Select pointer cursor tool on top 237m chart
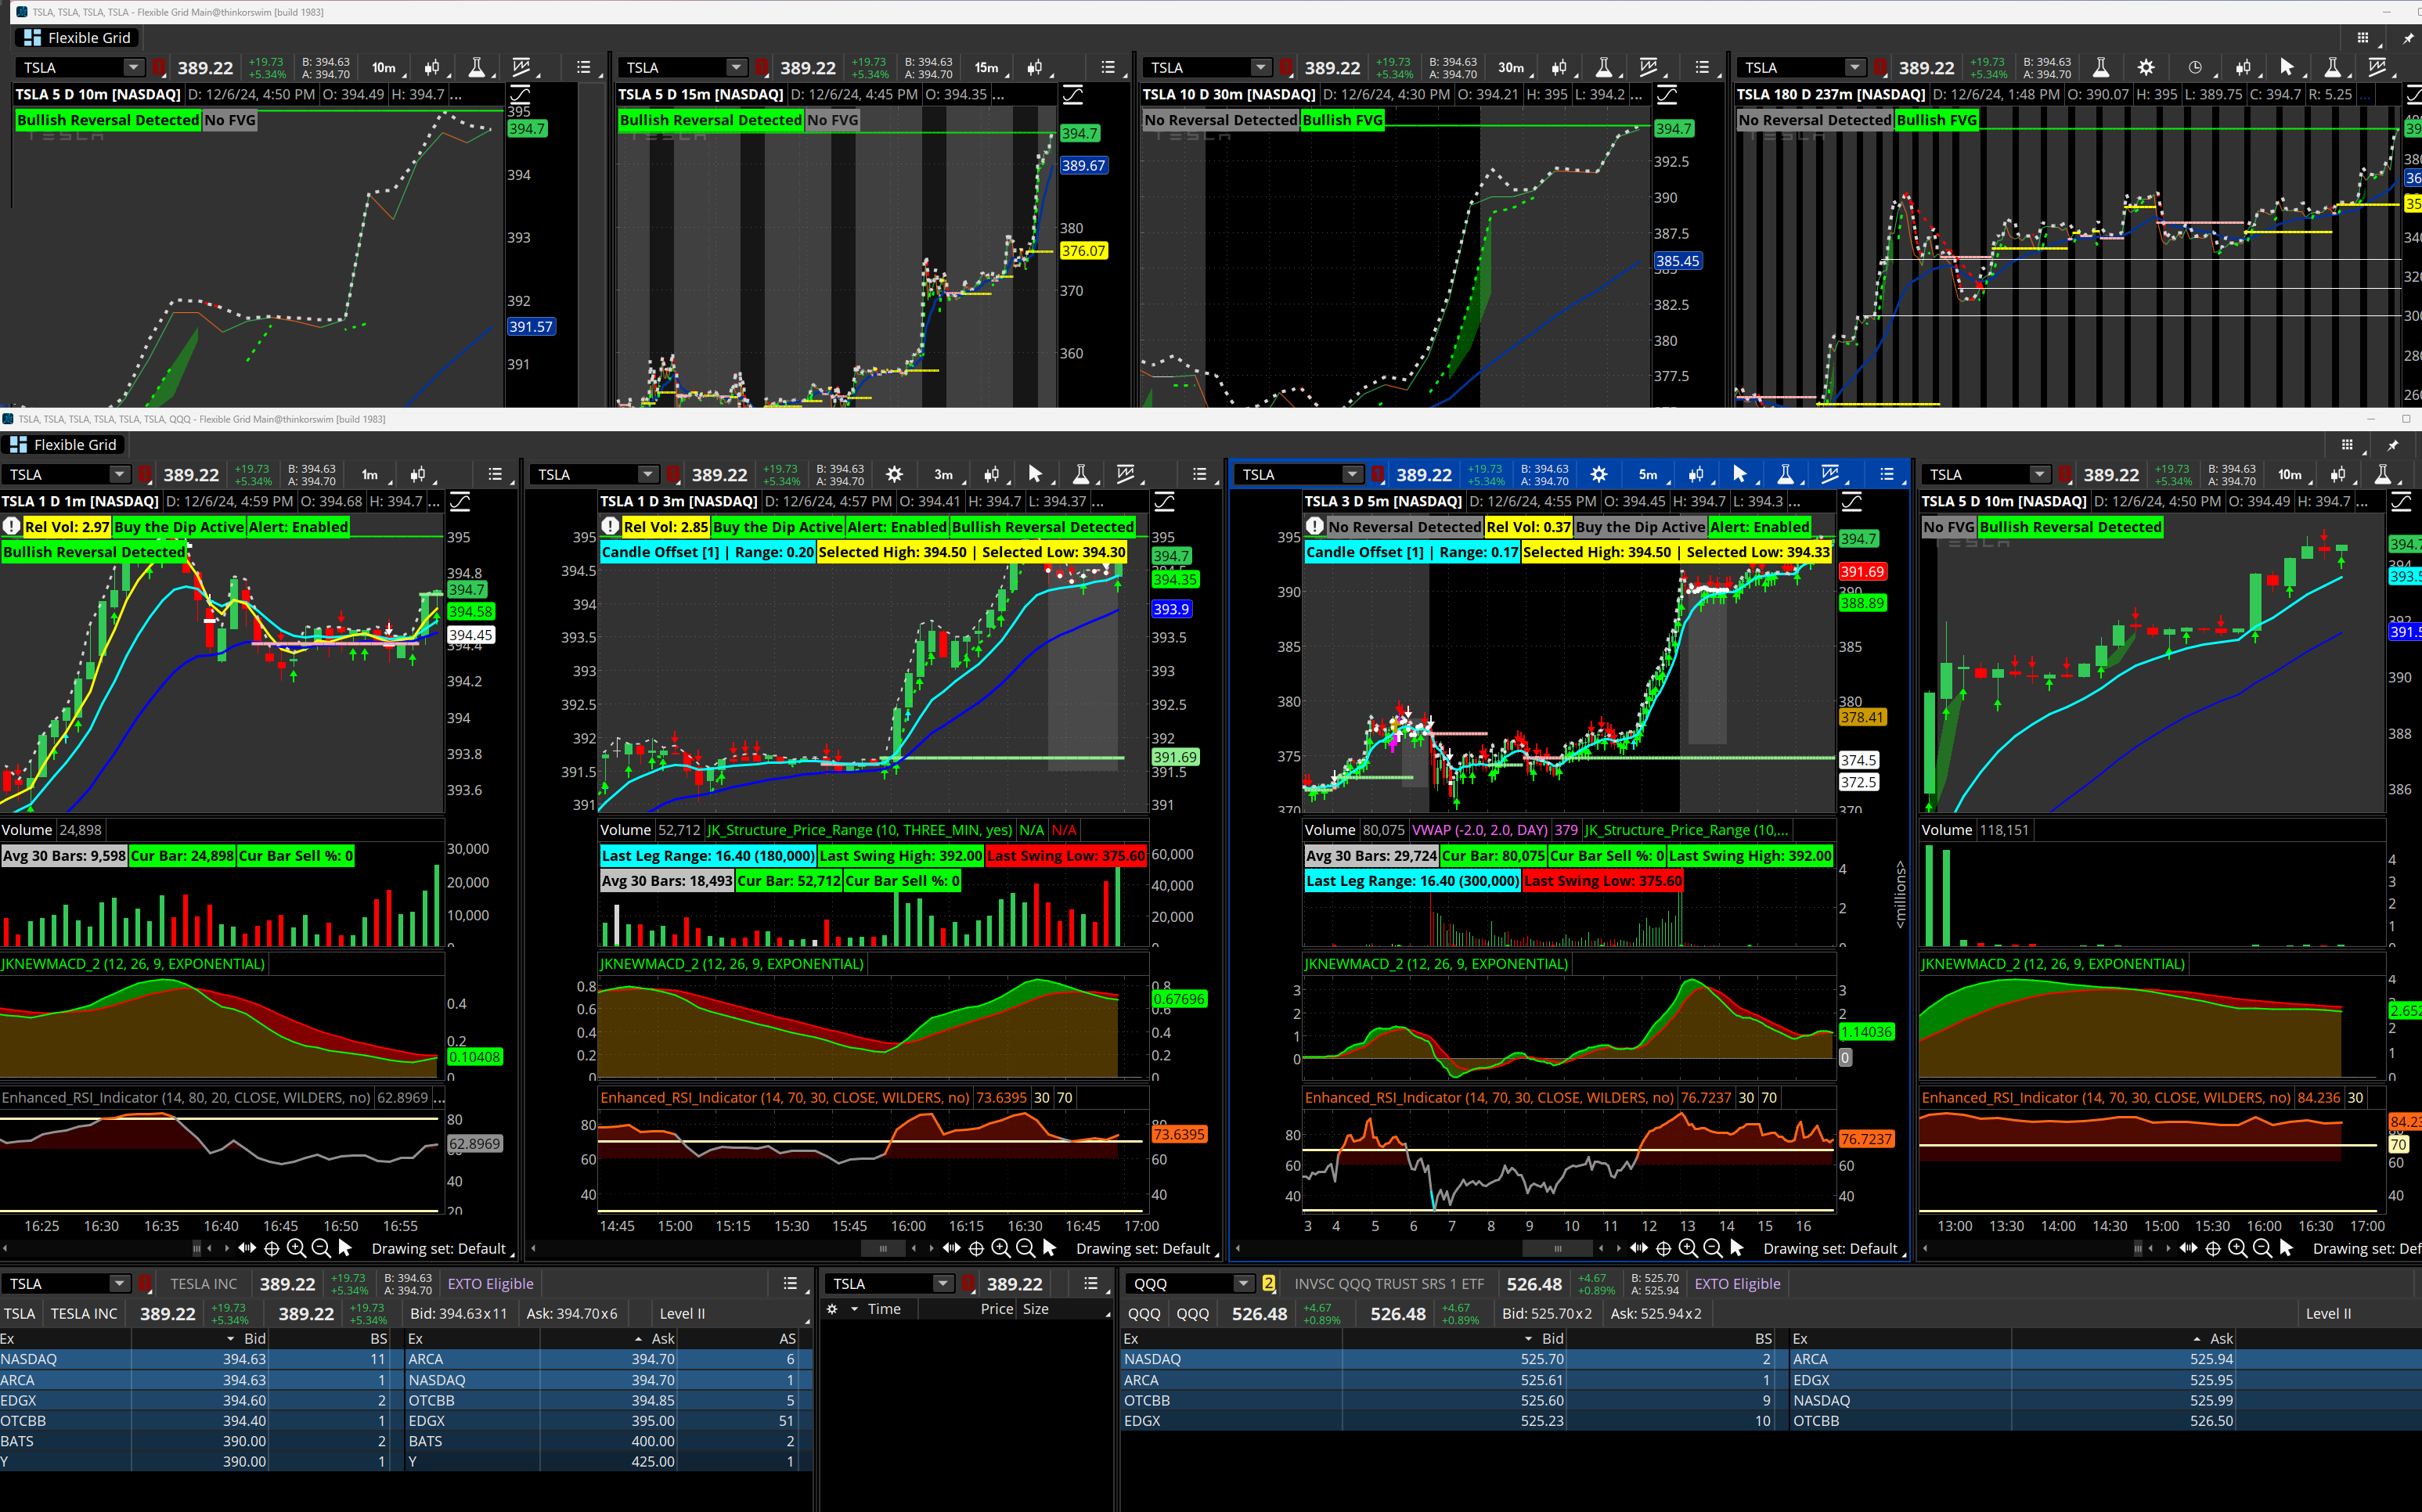Viewport: 2422px width, 1512px height. click(x=2286, y=67)
